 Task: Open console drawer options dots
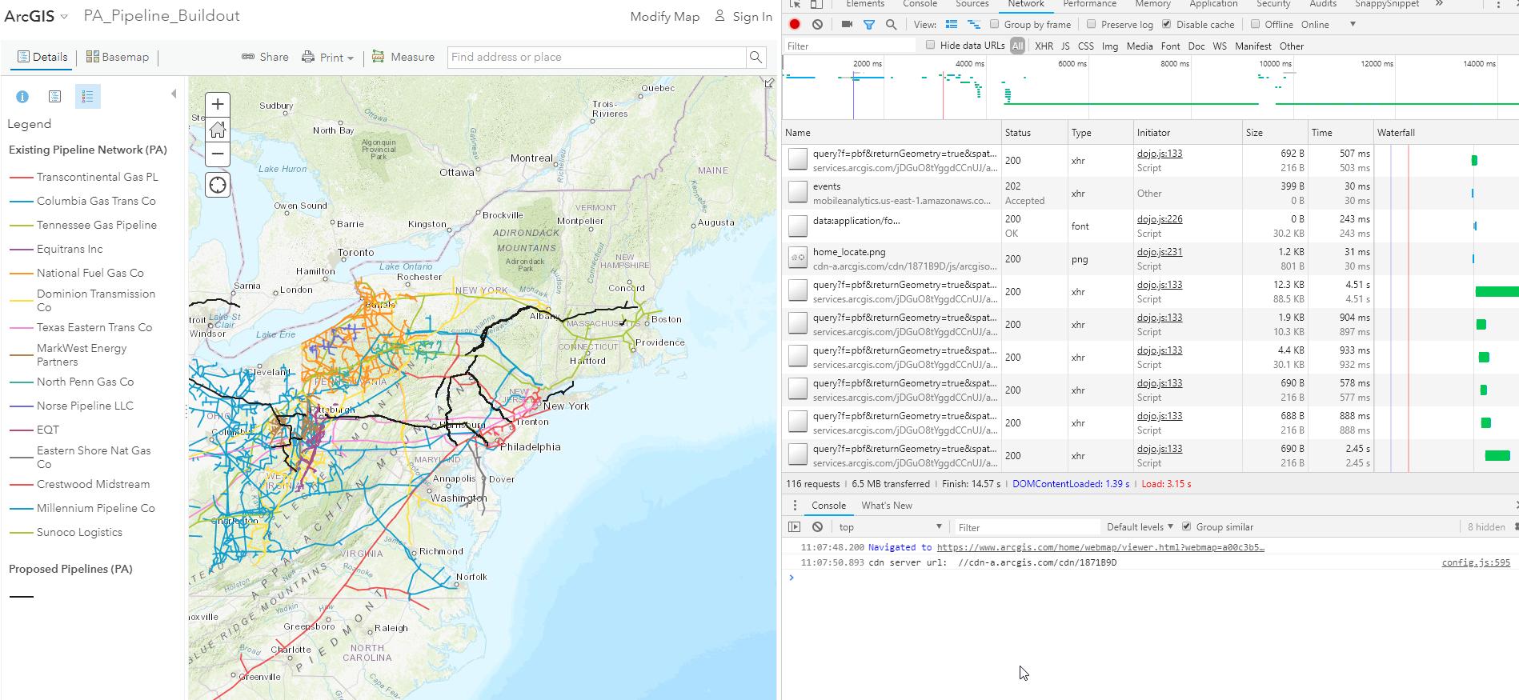795,506
